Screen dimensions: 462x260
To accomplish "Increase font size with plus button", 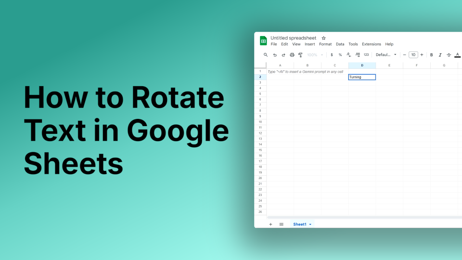I will click(x=422, y=55).
